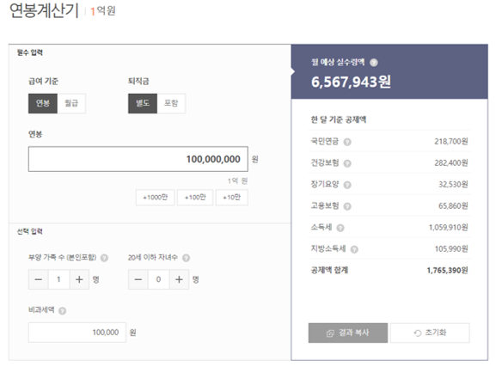The height and width of the screenshot is (367, 496).
Task: Open help icon for 20세 이하 자녀수
Action: 187,258
